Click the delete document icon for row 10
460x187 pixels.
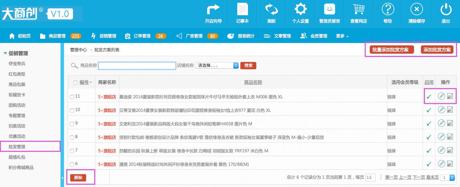pyautogui.click(x=450, y=110)
